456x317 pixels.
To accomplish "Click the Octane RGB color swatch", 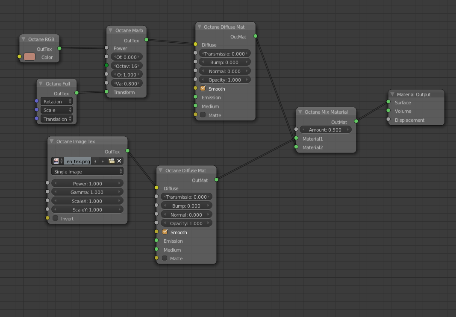I will click(29, 57).
